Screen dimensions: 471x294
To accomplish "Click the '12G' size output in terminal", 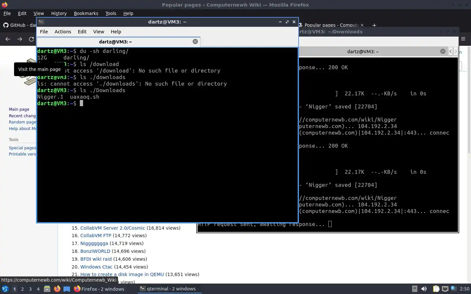I will pos(42,57).
